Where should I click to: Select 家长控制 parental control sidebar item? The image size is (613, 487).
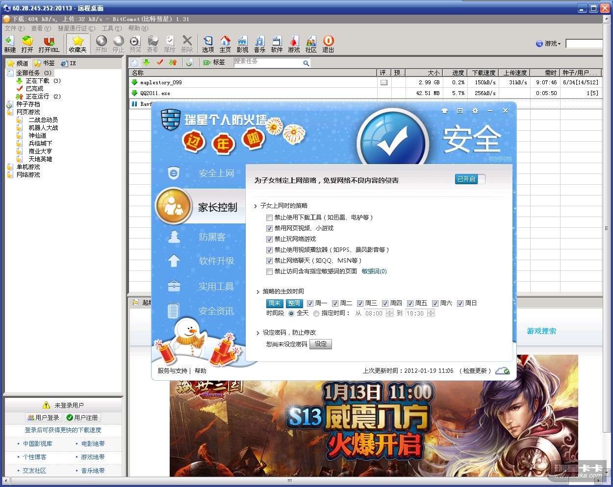pos(217,207)
